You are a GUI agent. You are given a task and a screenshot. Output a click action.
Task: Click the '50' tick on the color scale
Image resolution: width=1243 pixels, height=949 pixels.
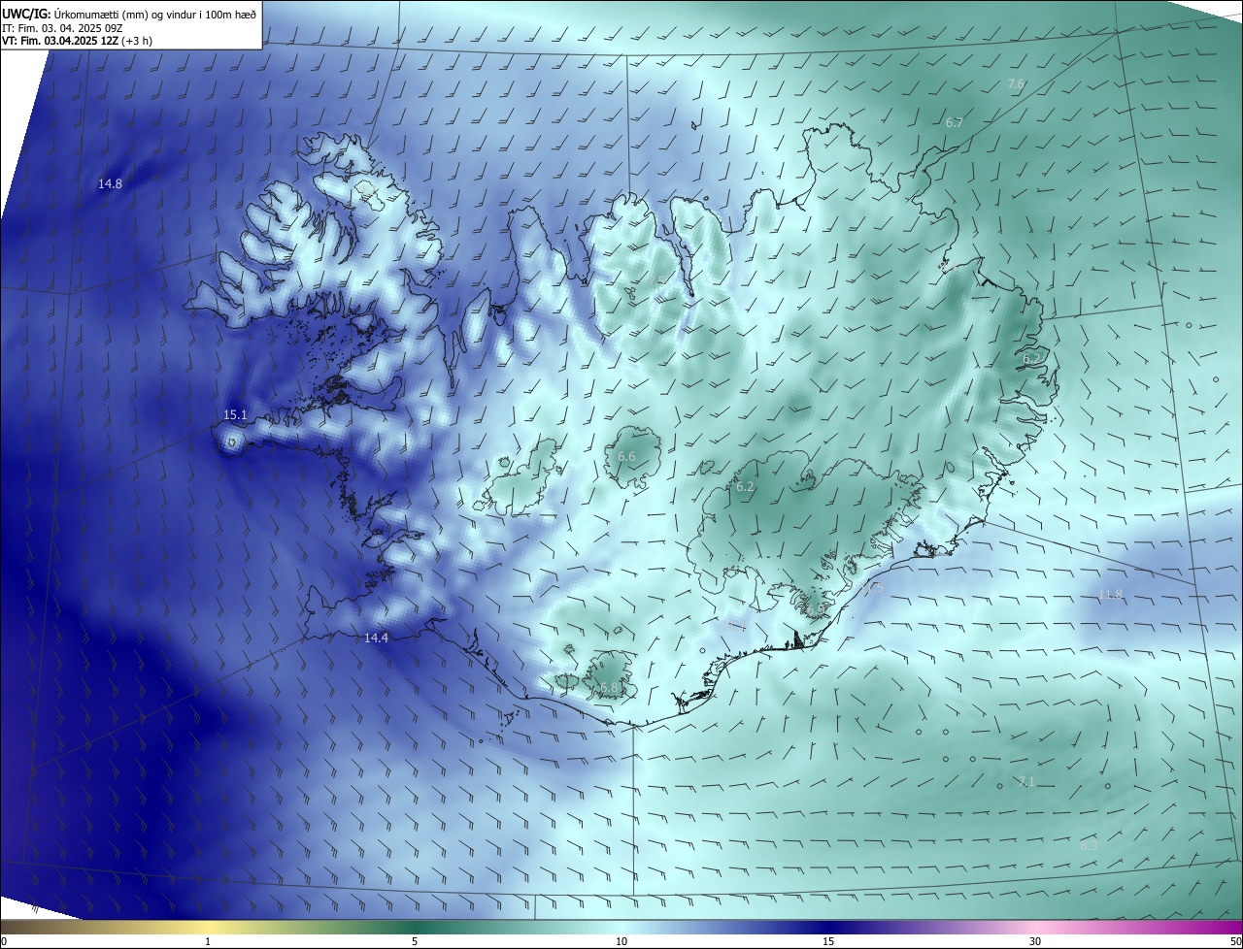click(1235, 941)
